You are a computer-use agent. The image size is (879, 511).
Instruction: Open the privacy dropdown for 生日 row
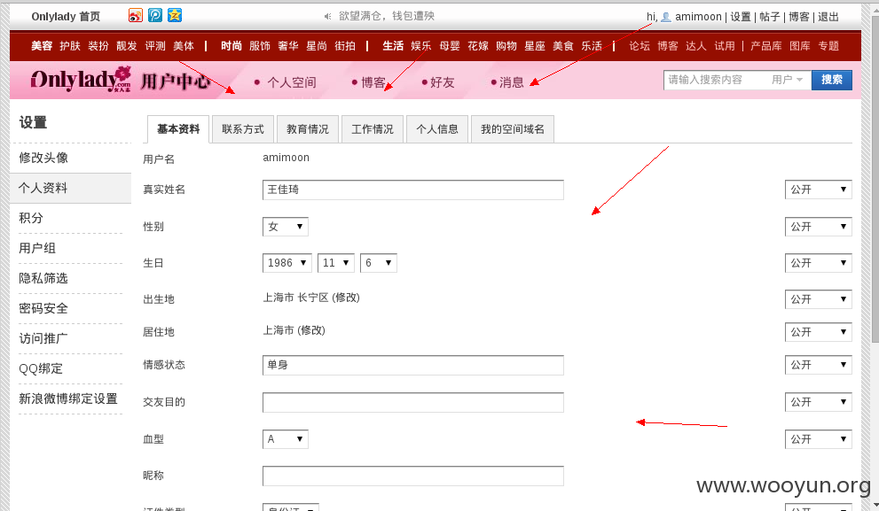point(818,263)
